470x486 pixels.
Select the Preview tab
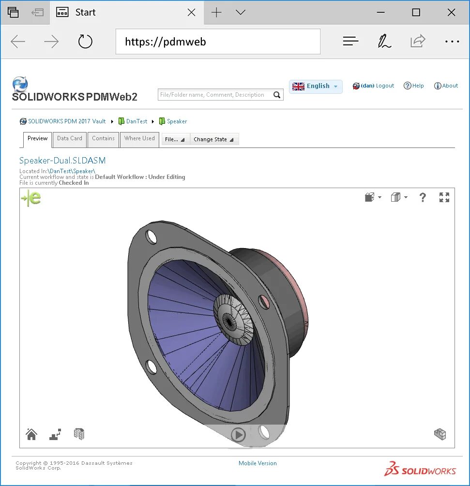pos(38,139)
